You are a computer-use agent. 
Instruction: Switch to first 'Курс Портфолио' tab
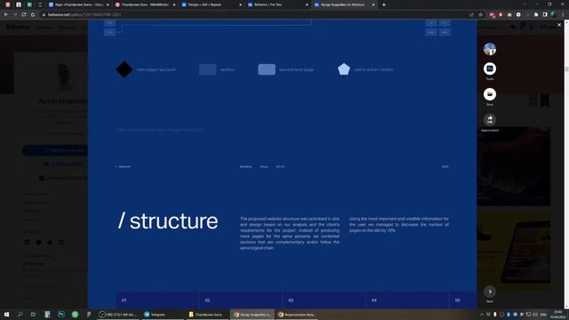[79, 4]
